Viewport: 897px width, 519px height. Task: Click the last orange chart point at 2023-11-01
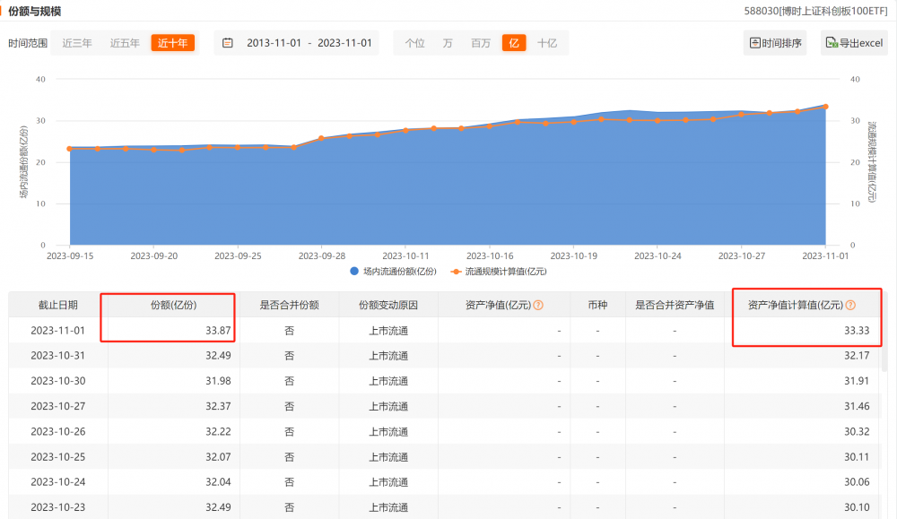click(825, 107)
